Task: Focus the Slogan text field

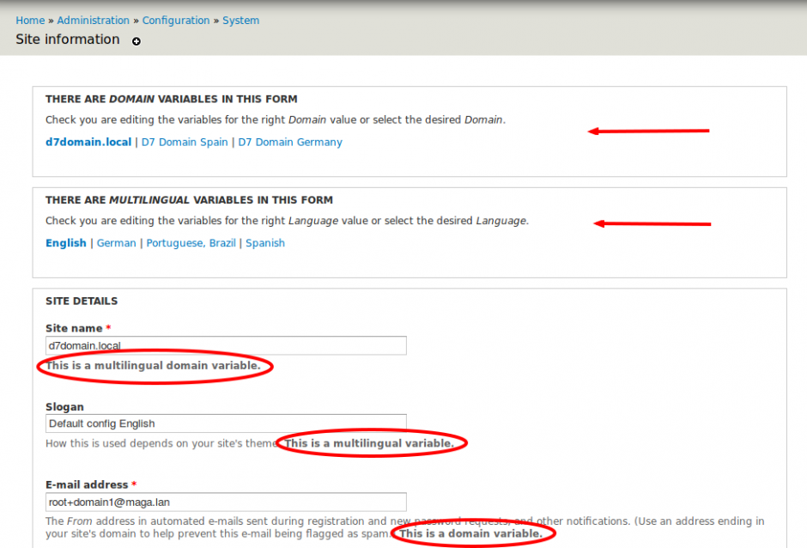Action: click(226, 423)
